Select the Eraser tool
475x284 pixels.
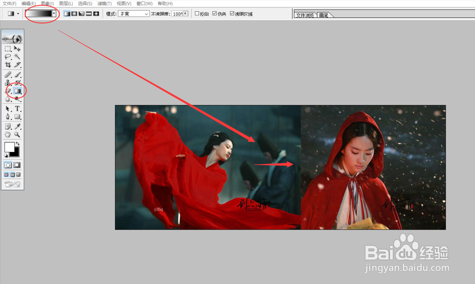click(8, 91)
